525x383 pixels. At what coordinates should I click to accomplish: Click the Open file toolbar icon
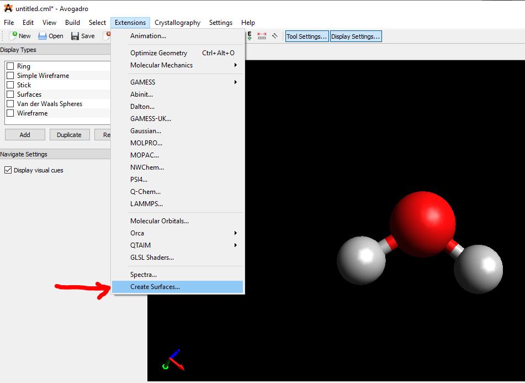pyautogui.click(x=43, y=36)
